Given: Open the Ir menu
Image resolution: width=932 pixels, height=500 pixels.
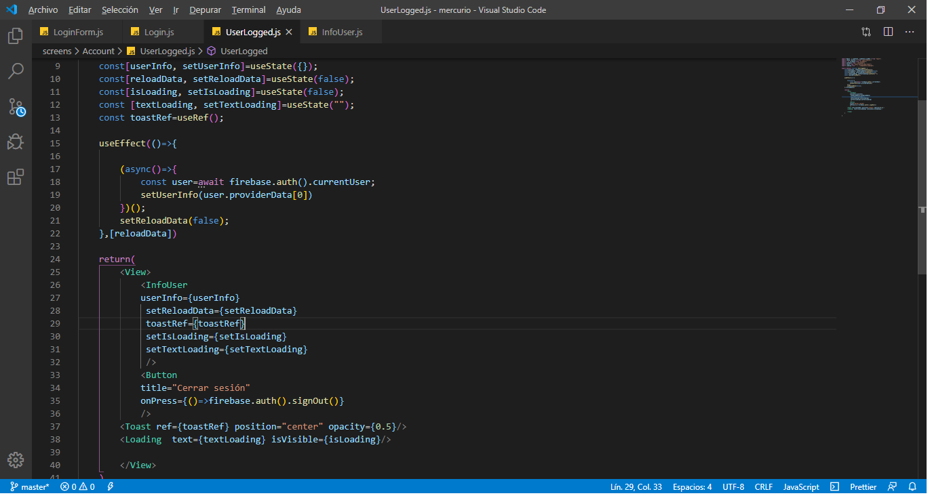Looking at the screenshot, I should pos(176,10).
